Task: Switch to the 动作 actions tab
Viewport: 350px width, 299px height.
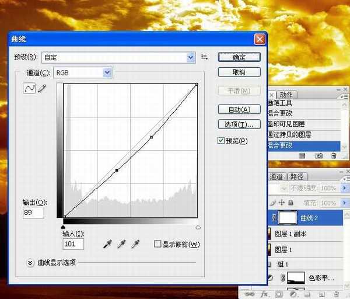Action: pos(286,95)
